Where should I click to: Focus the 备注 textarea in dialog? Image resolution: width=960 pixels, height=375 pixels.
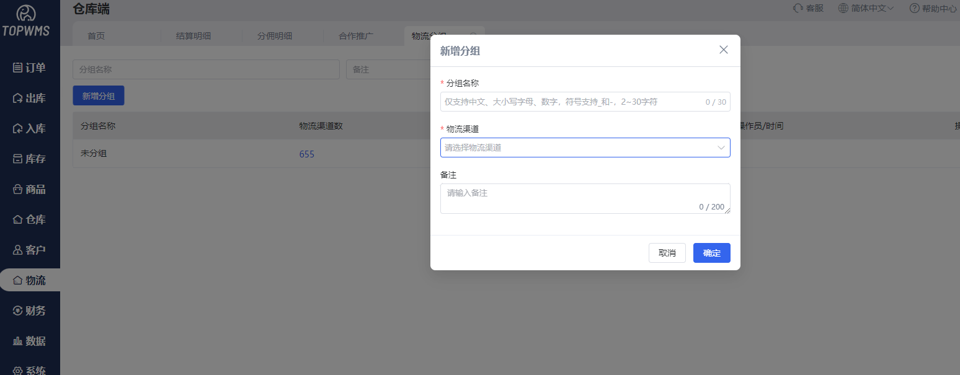click(585, 198)
